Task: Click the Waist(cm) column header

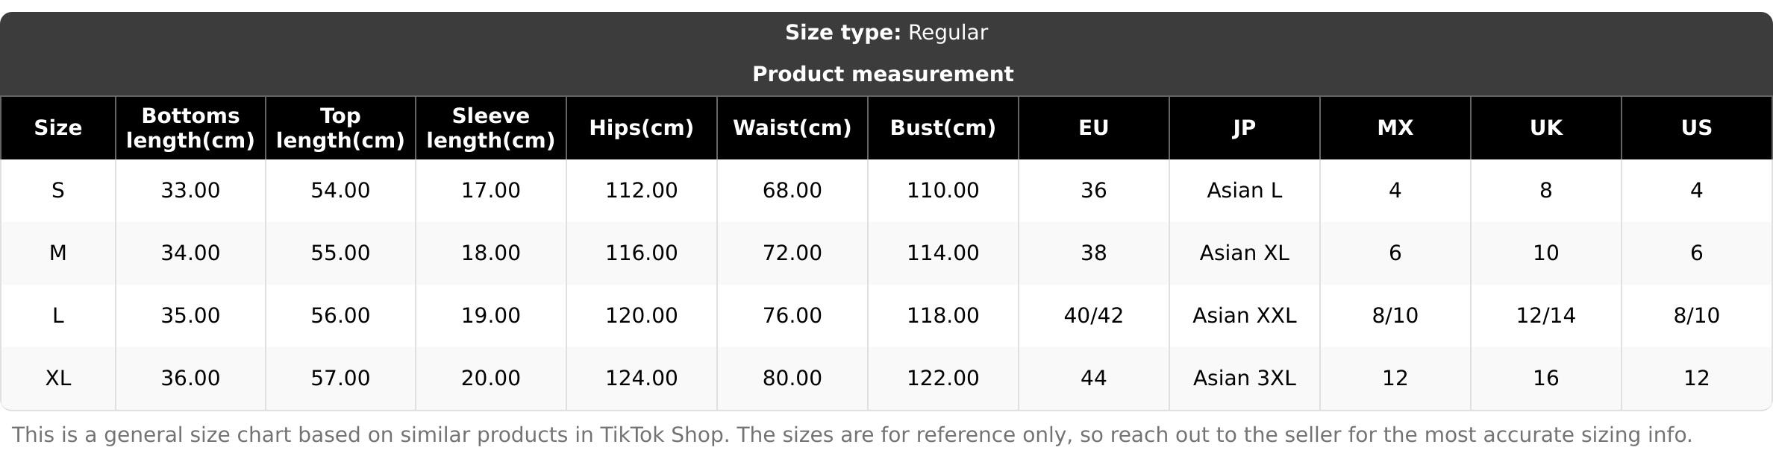Action: point(792,128)
